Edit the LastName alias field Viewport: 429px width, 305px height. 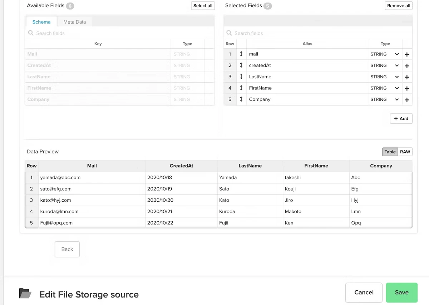[308, 77]
